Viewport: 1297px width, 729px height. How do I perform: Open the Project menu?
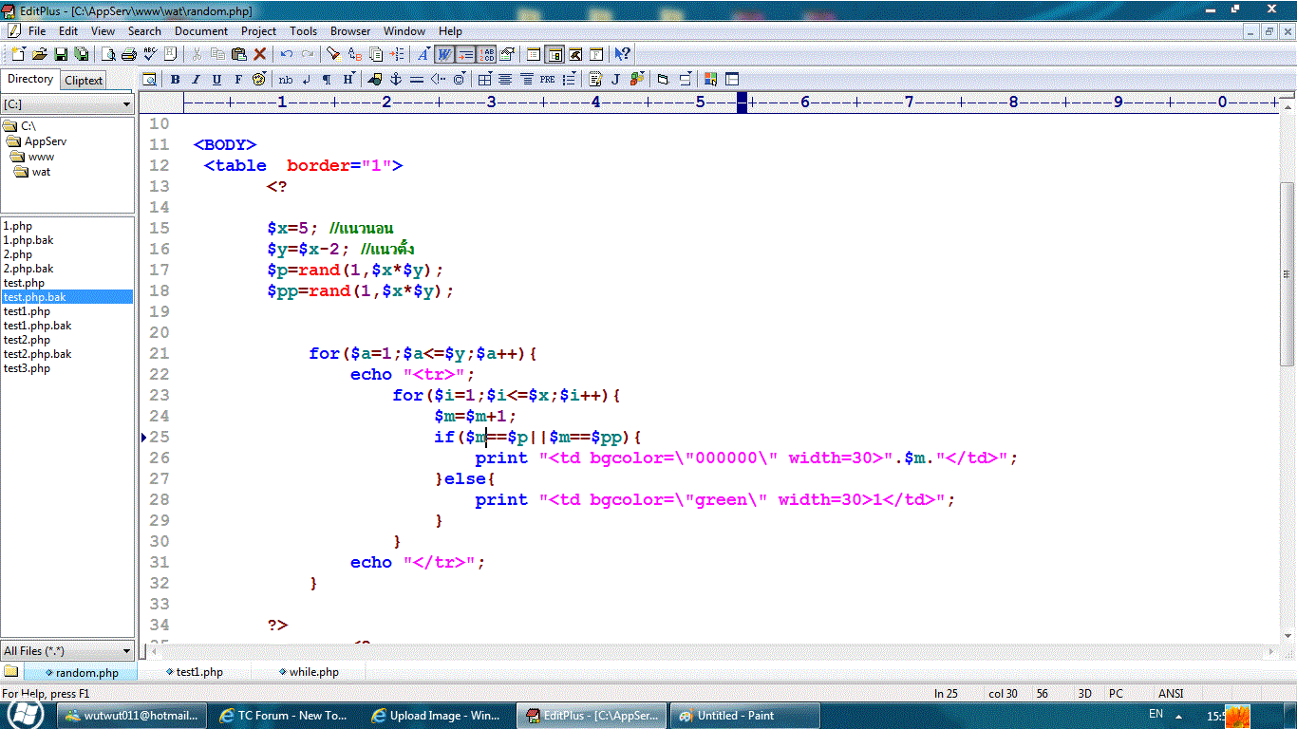(259, 31)
